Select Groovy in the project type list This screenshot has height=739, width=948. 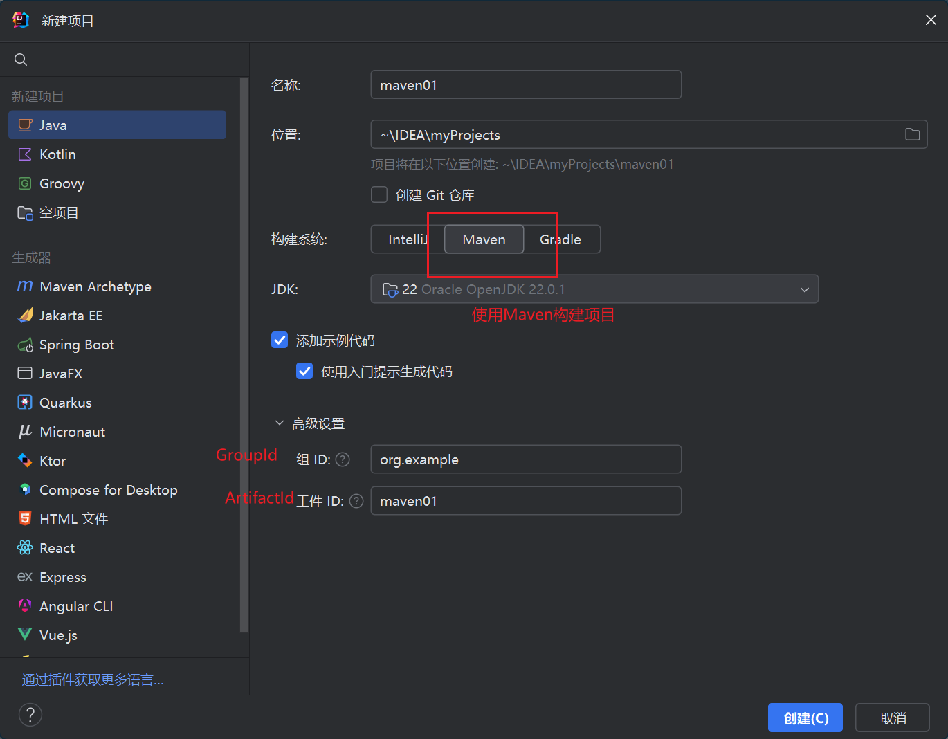117,183
